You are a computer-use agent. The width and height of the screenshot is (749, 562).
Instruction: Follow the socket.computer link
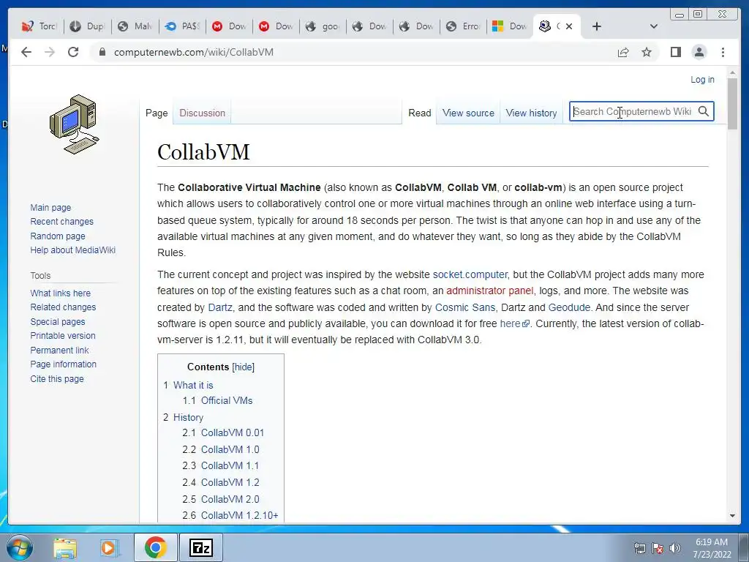tap(470, 275)
